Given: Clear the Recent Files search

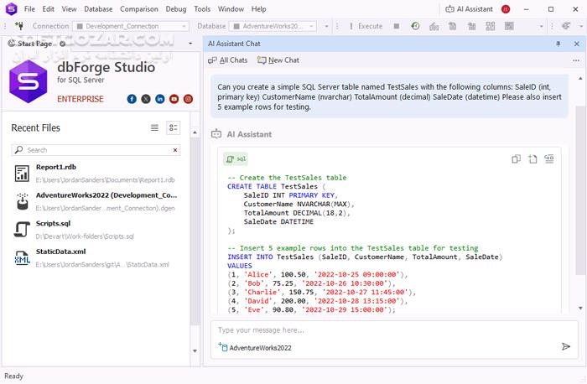Looking at the screenshot, I should pyautogui.click(x=175, y=150).
